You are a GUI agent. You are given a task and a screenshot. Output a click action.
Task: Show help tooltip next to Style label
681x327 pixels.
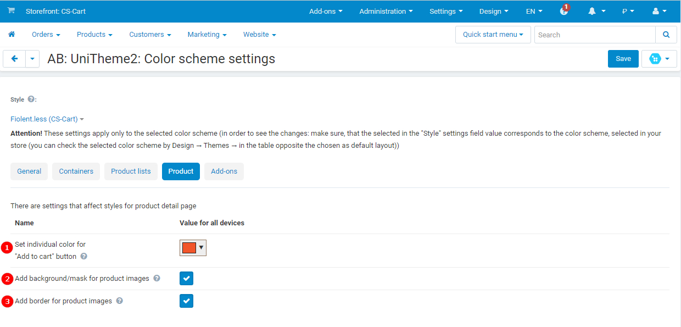tap(31, 99)
